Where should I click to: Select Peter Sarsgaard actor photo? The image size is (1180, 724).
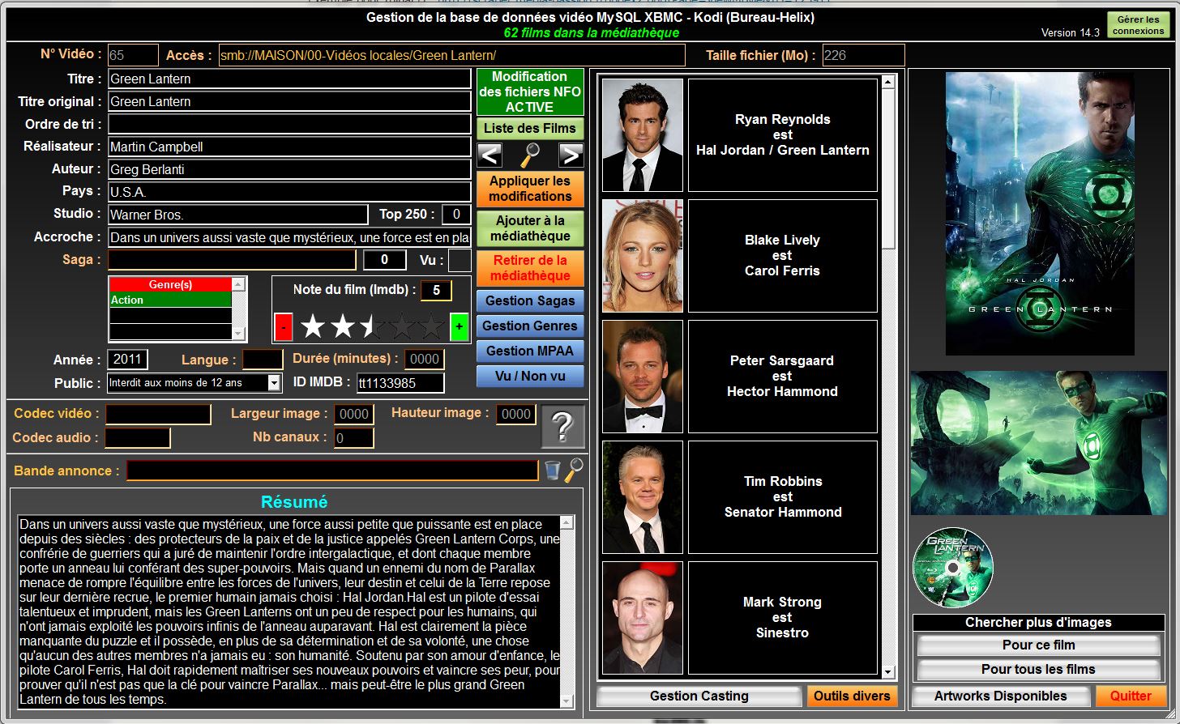643,377
